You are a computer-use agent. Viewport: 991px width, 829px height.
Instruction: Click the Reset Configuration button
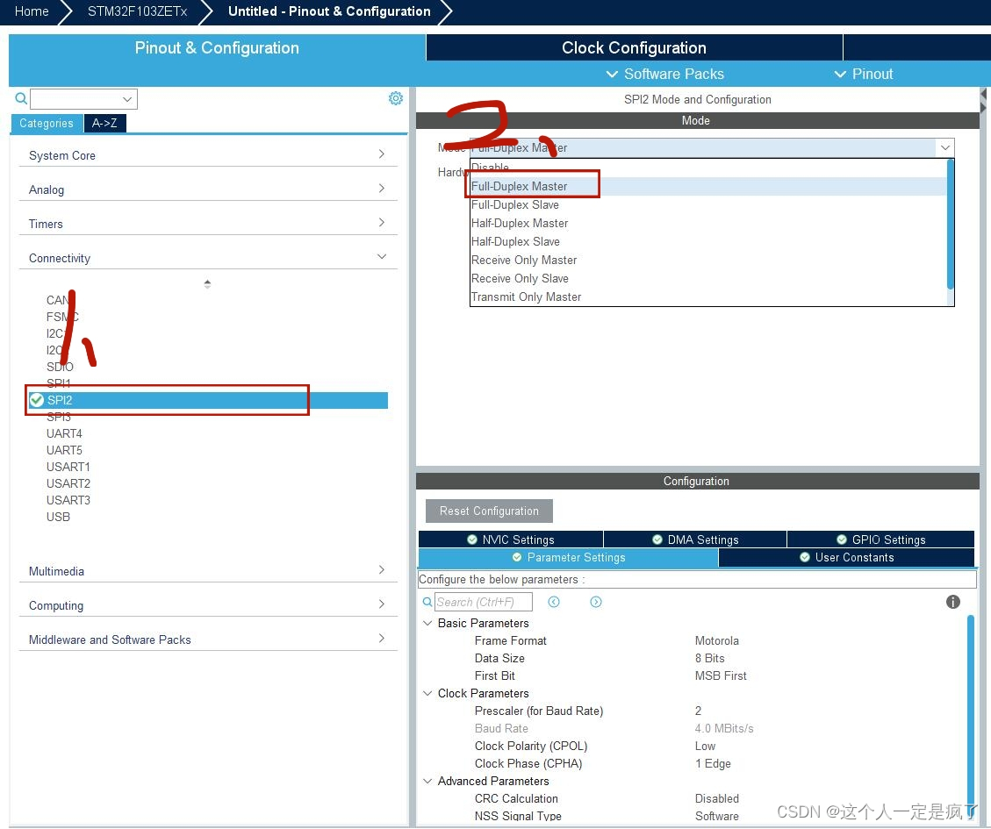point(489,511)
